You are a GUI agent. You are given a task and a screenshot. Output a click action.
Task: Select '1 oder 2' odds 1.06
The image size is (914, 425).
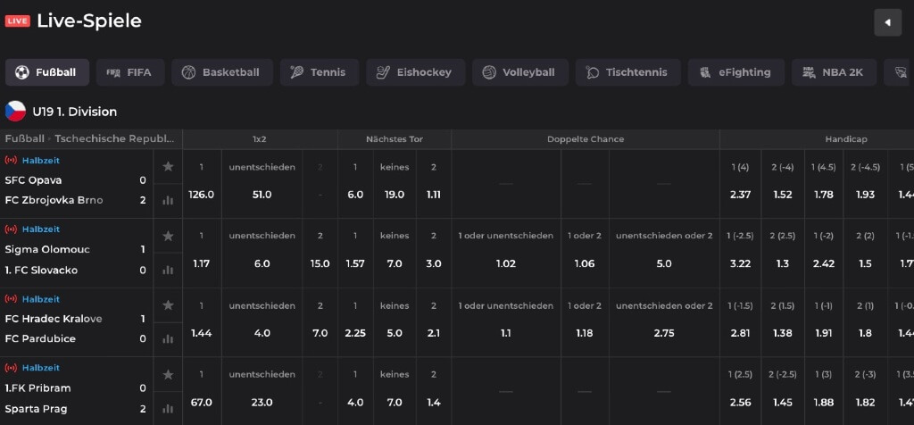[x=585, y=253]
